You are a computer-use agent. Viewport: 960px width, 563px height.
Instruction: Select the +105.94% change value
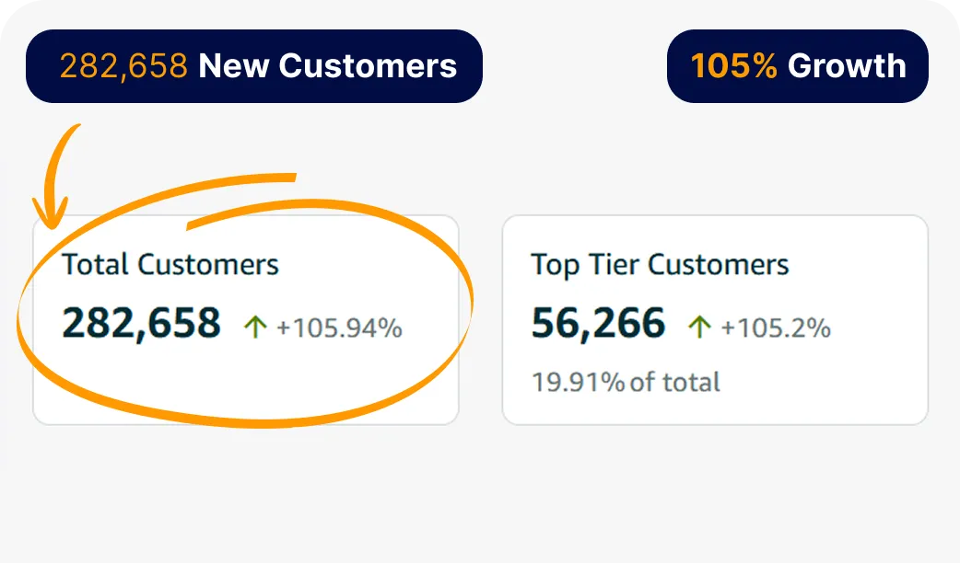point(339,327)
